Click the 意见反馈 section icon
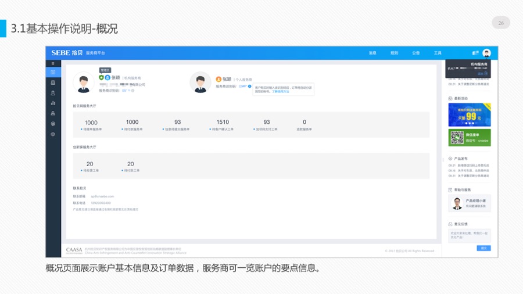Screen dimensions: 523x294 pos(450,224)
